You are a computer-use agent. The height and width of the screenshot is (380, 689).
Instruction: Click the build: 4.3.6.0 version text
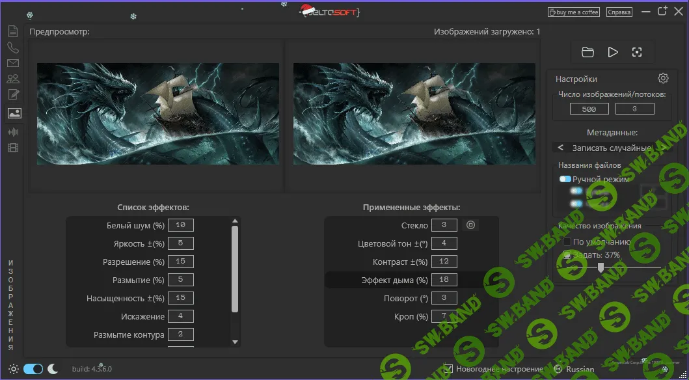92,369
